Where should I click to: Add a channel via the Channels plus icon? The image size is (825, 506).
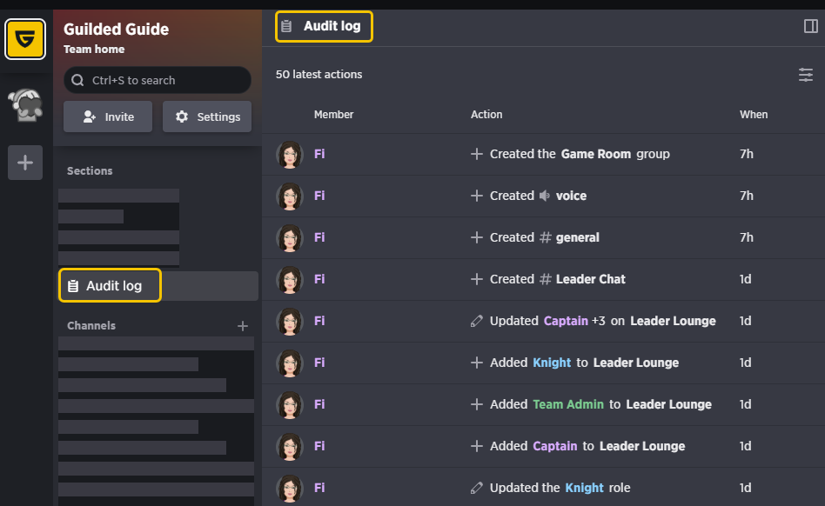click(243, 325)
